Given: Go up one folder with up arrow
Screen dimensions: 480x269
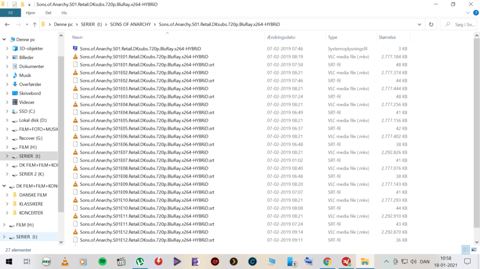Looking at the screenshot, I should [35, 24].
